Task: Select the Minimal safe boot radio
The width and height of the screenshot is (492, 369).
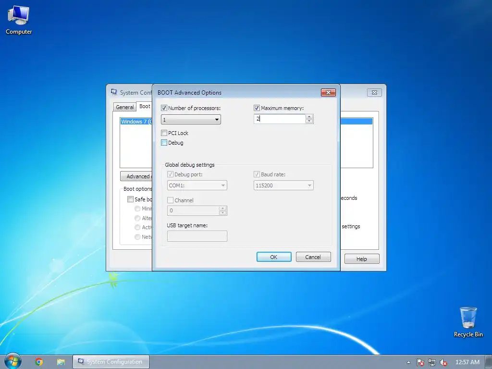Action: pyautogui.click(x=137, y=209)
